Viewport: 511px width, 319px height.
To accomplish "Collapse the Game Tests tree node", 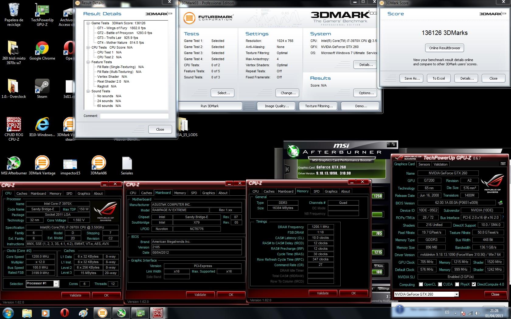I will click(x=88, y=23).
